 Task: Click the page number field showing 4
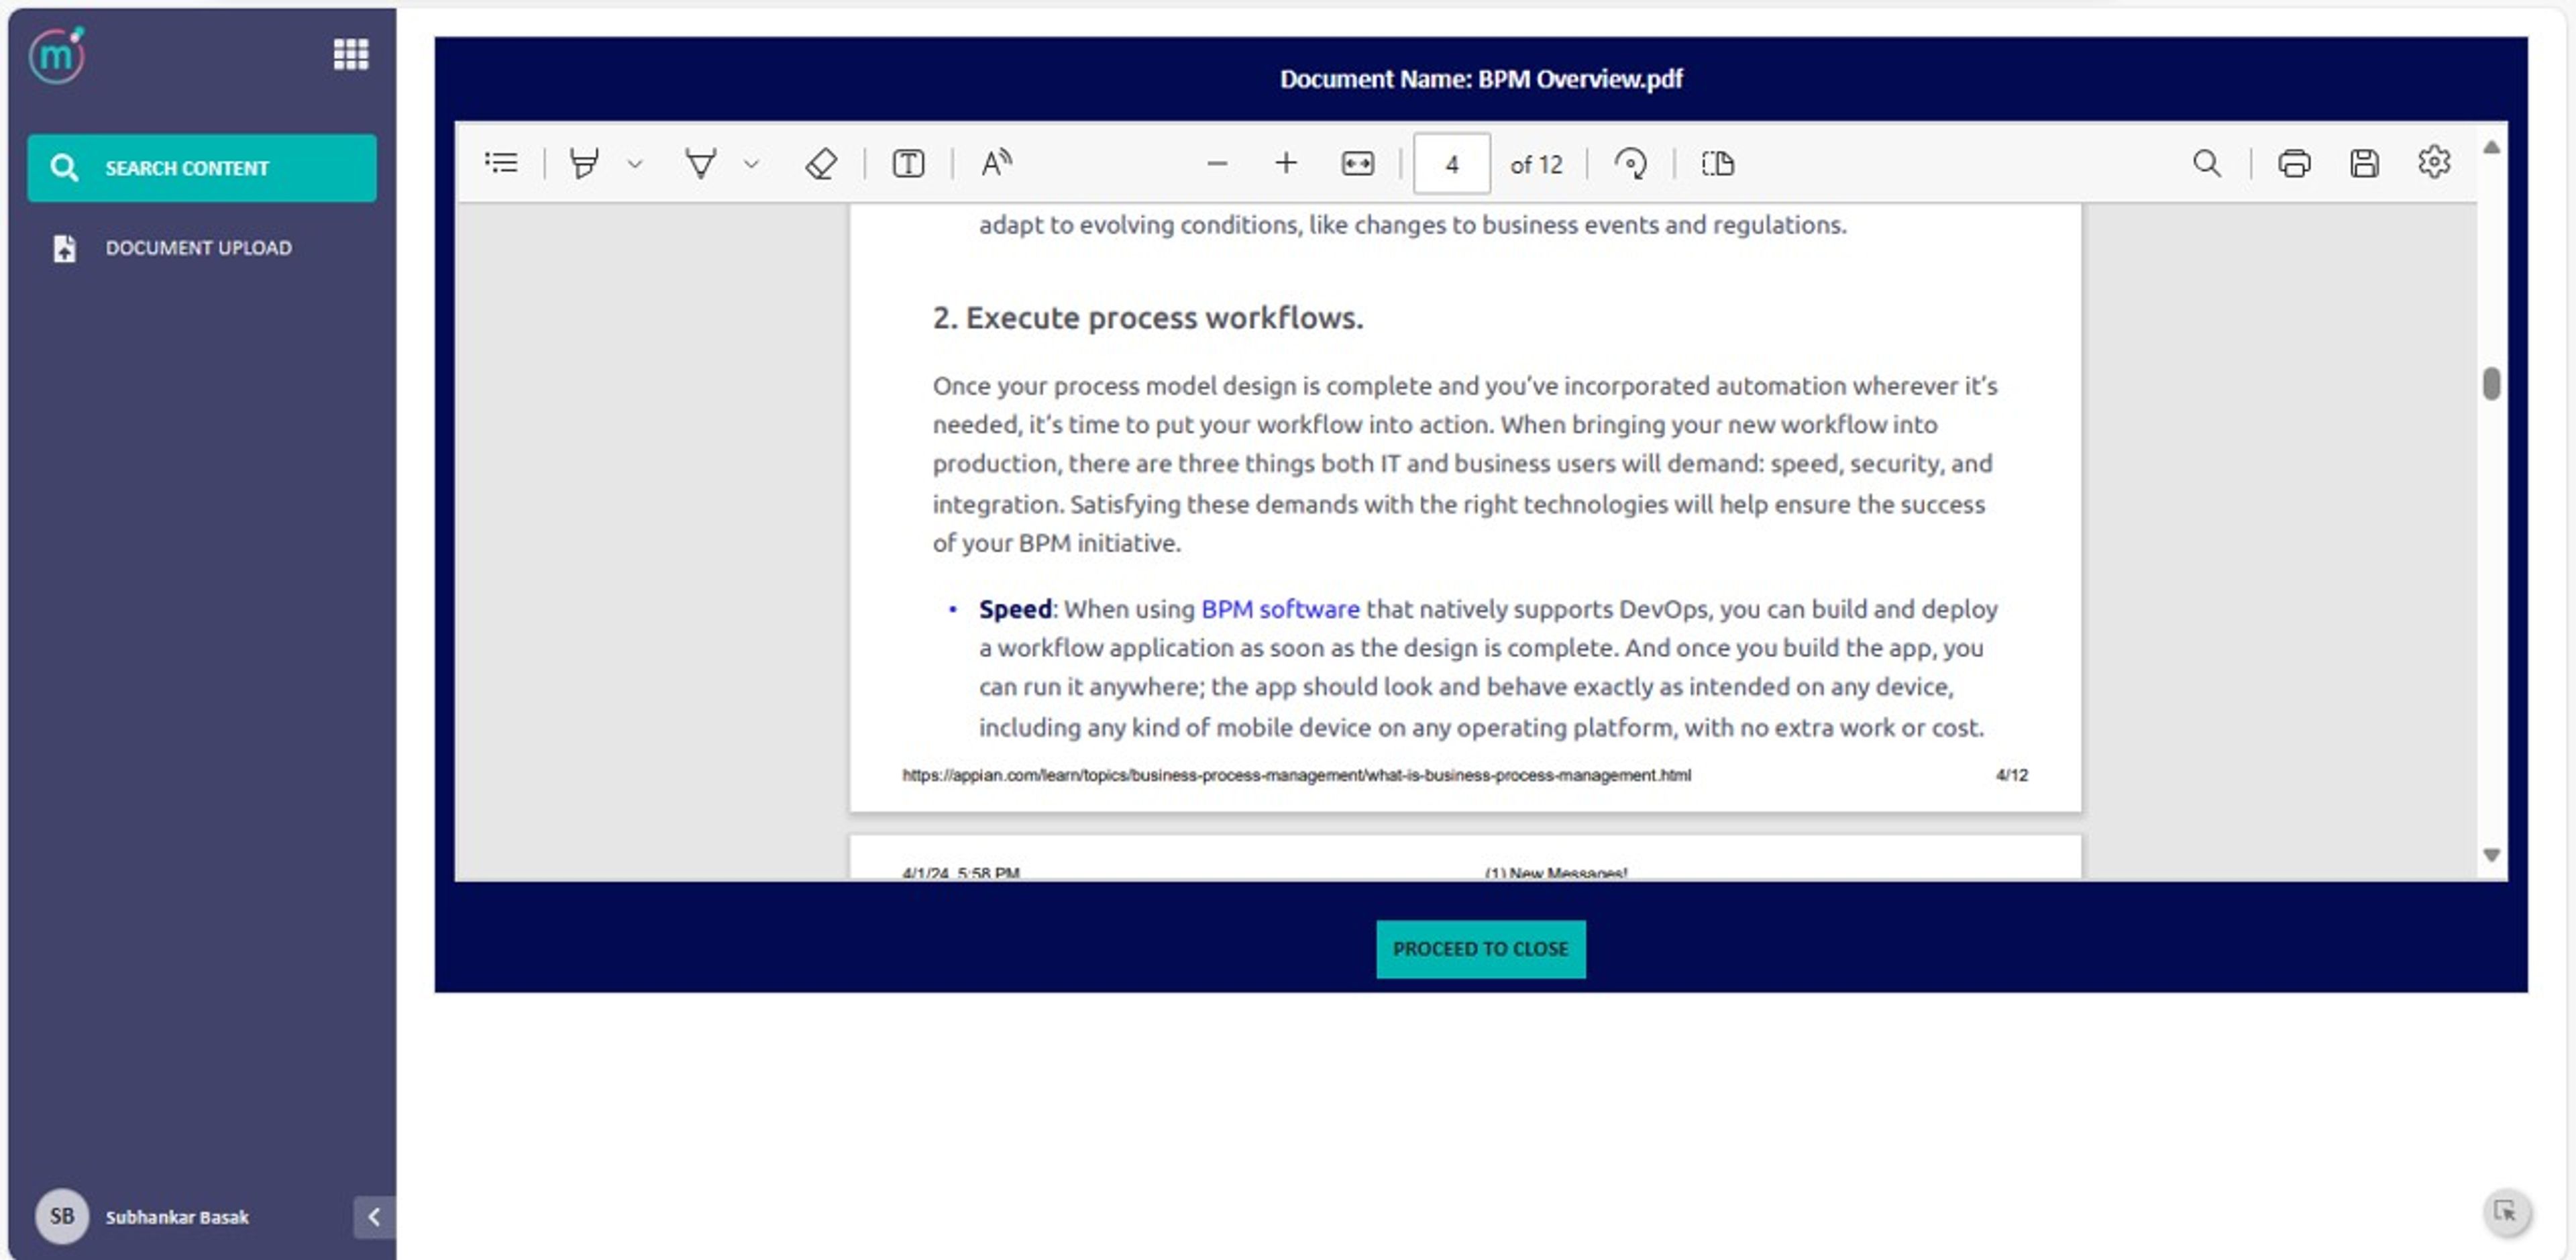pos(1451,164)
